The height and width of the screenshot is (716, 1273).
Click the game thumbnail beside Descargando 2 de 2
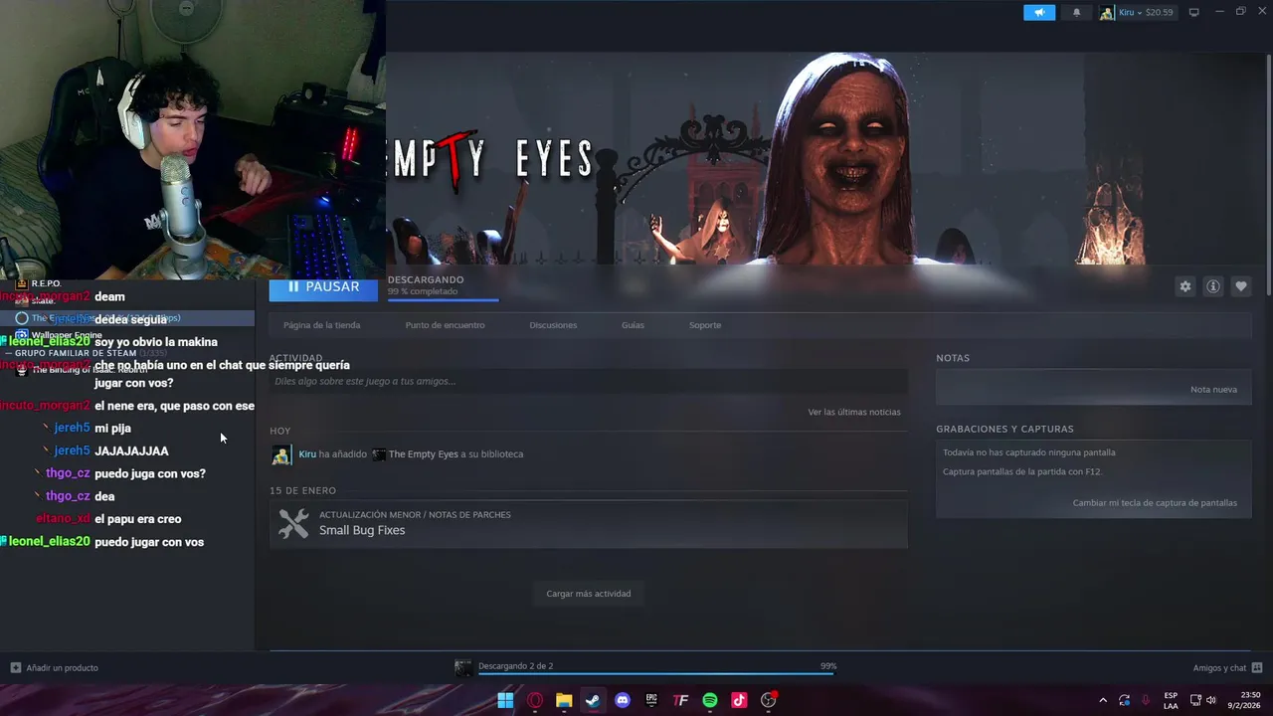(463, 668)
